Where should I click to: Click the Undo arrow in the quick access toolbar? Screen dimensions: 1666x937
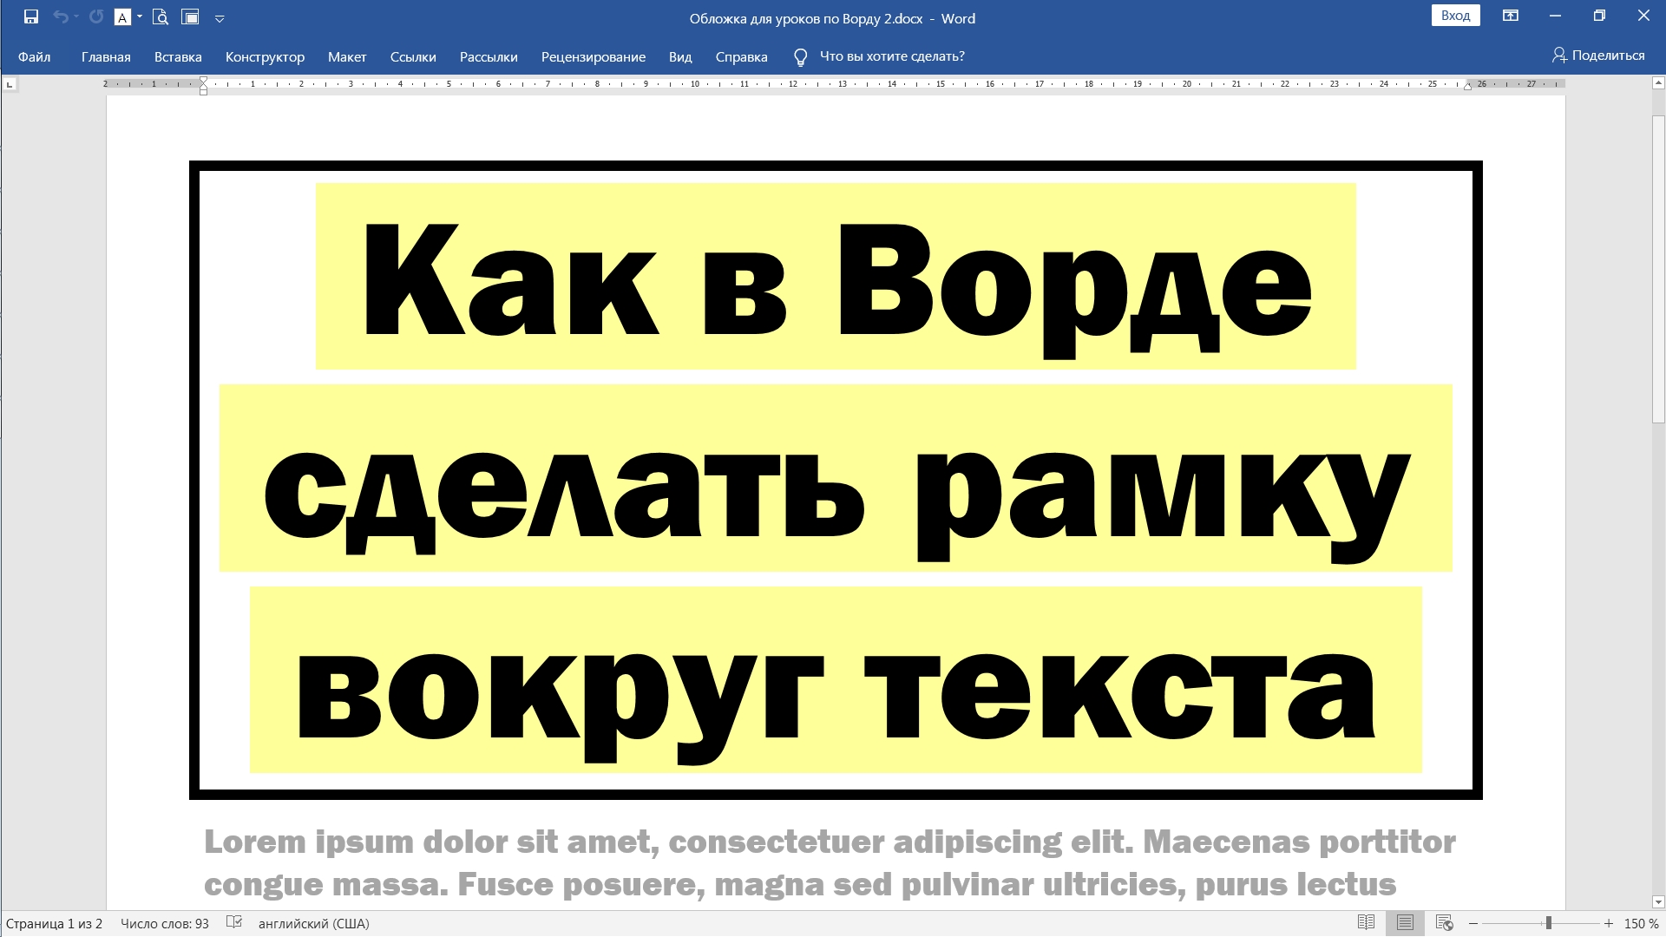[60, 16]
